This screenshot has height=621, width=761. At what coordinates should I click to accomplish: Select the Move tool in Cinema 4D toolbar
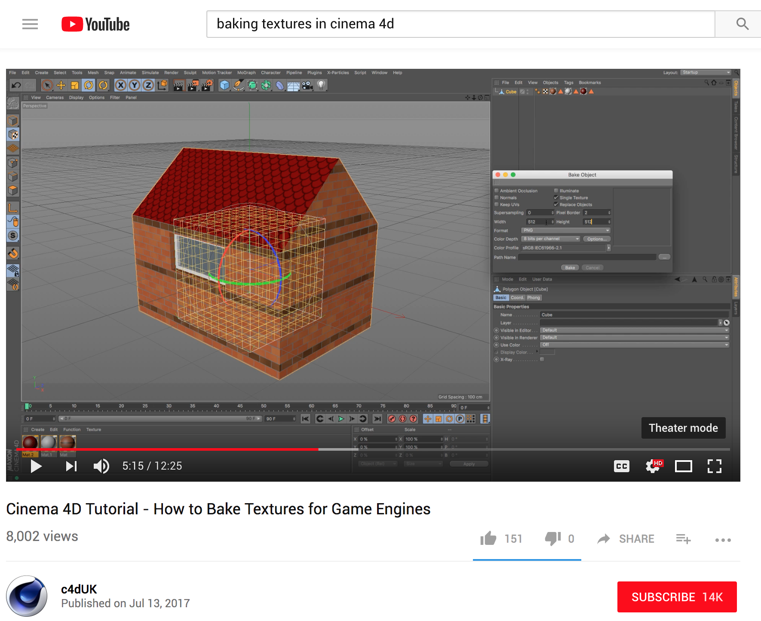click(61, 85)
